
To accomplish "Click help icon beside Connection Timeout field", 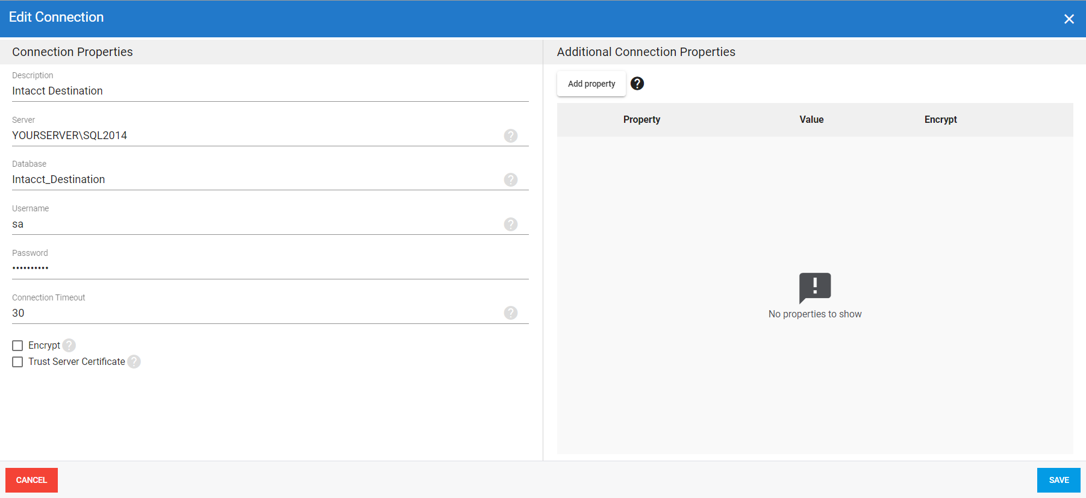I will [x=511, y=313].
